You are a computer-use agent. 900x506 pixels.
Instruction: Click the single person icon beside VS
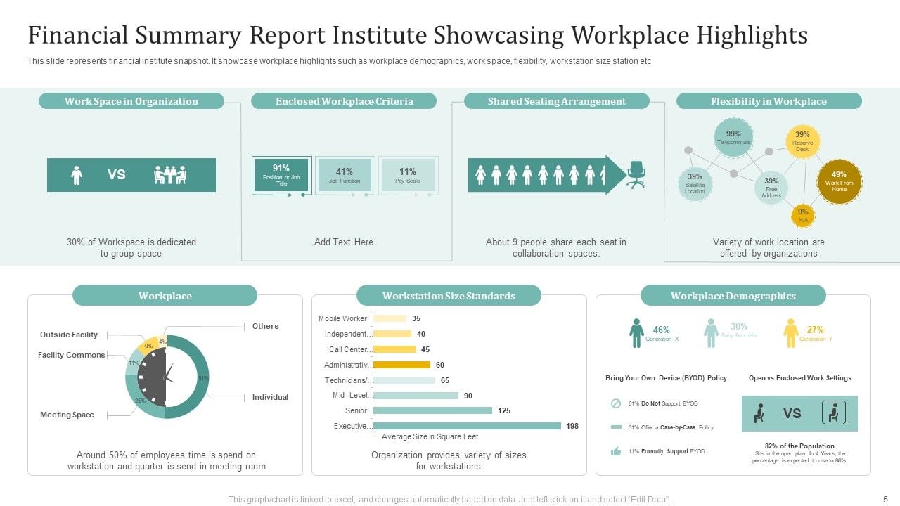coord(77,175)
